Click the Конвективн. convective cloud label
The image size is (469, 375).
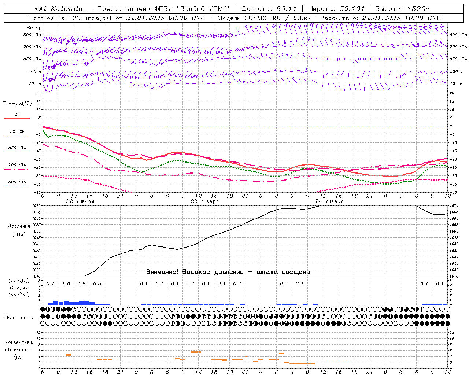19,342
